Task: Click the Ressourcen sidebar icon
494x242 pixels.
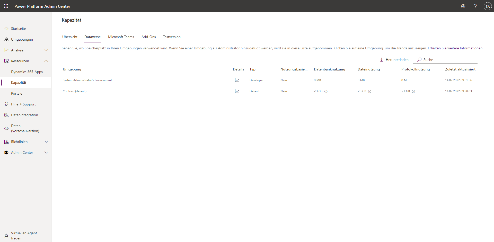Action: [6, 61]
